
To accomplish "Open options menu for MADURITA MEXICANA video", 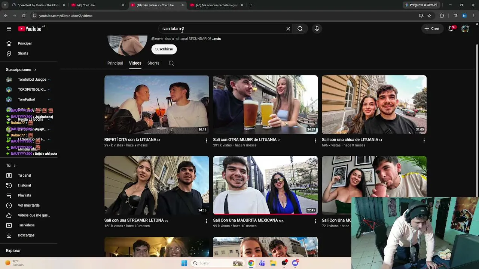I will pyautogui.click(x=315, y=221).
